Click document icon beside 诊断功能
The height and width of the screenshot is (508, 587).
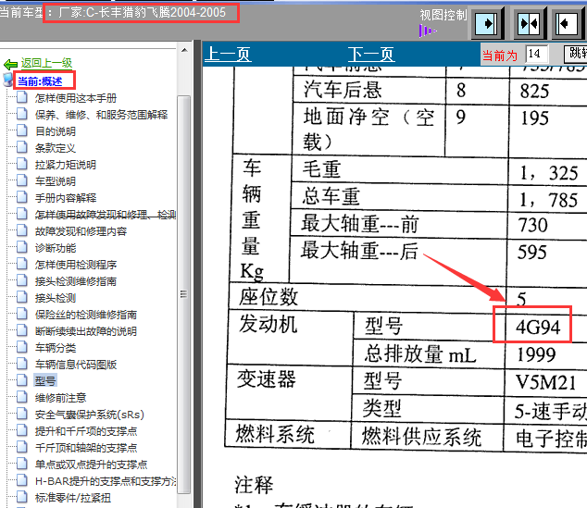click(x=22, y=247)
